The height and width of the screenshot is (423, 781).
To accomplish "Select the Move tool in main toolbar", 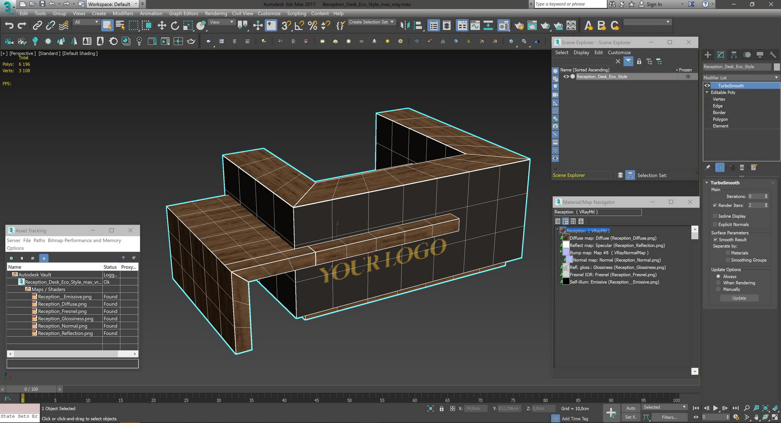I will click(162, 26).
